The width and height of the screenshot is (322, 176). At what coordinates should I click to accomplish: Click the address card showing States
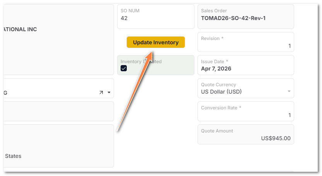(58, 146)
